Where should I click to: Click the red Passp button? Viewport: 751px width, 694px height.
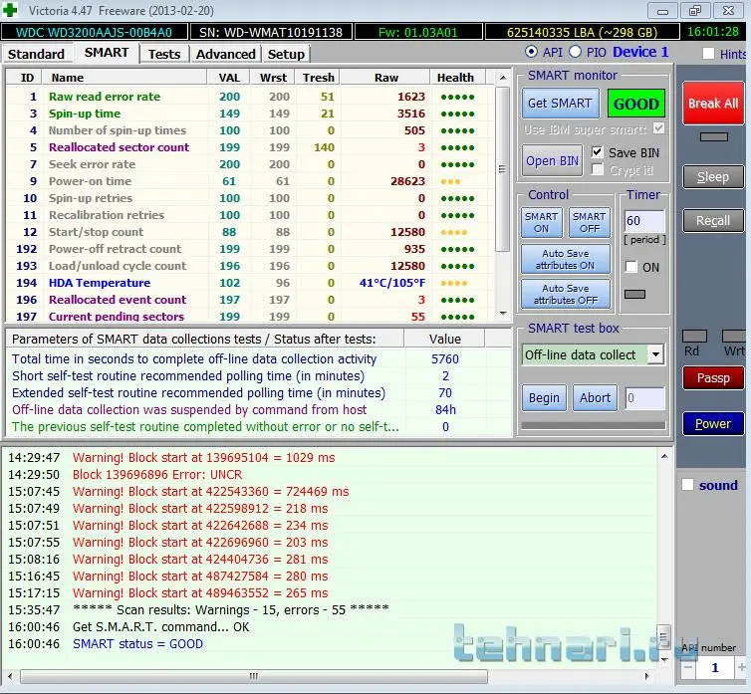point(713,378)
